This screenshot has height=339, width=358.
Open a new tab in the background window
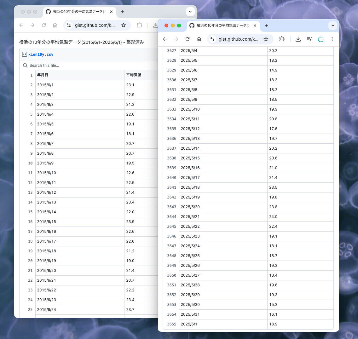[x=123, y=12]
